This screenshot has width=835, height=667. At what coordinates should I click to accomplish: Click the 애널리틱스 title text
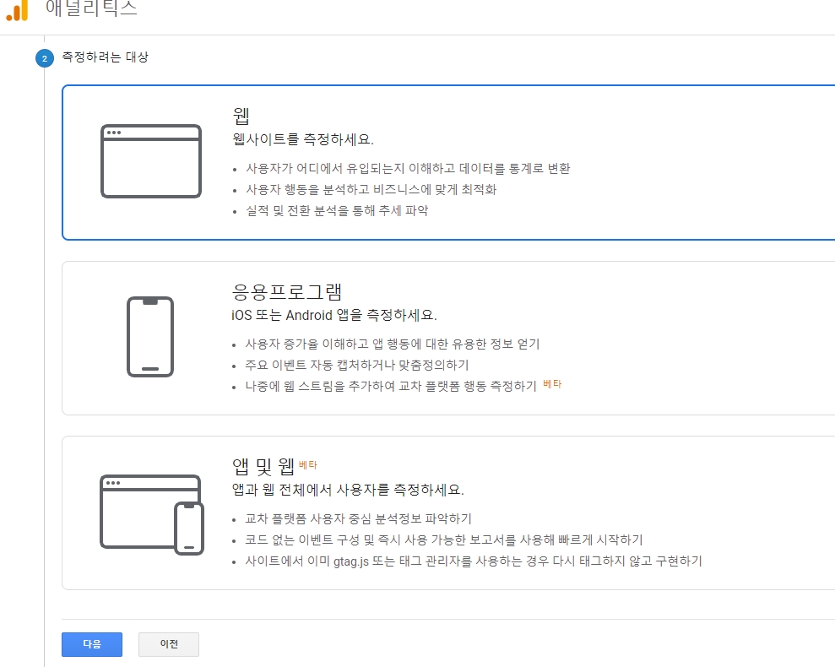click(91, 8)
